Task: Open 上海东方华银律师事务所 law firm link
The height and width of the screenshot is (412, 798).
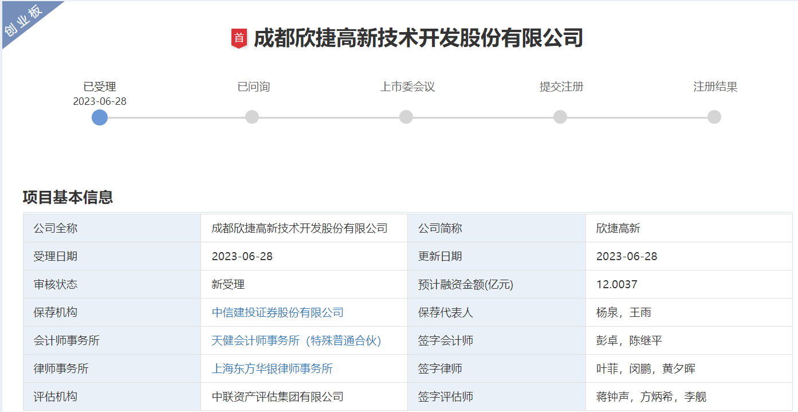Action: [272, 368]
